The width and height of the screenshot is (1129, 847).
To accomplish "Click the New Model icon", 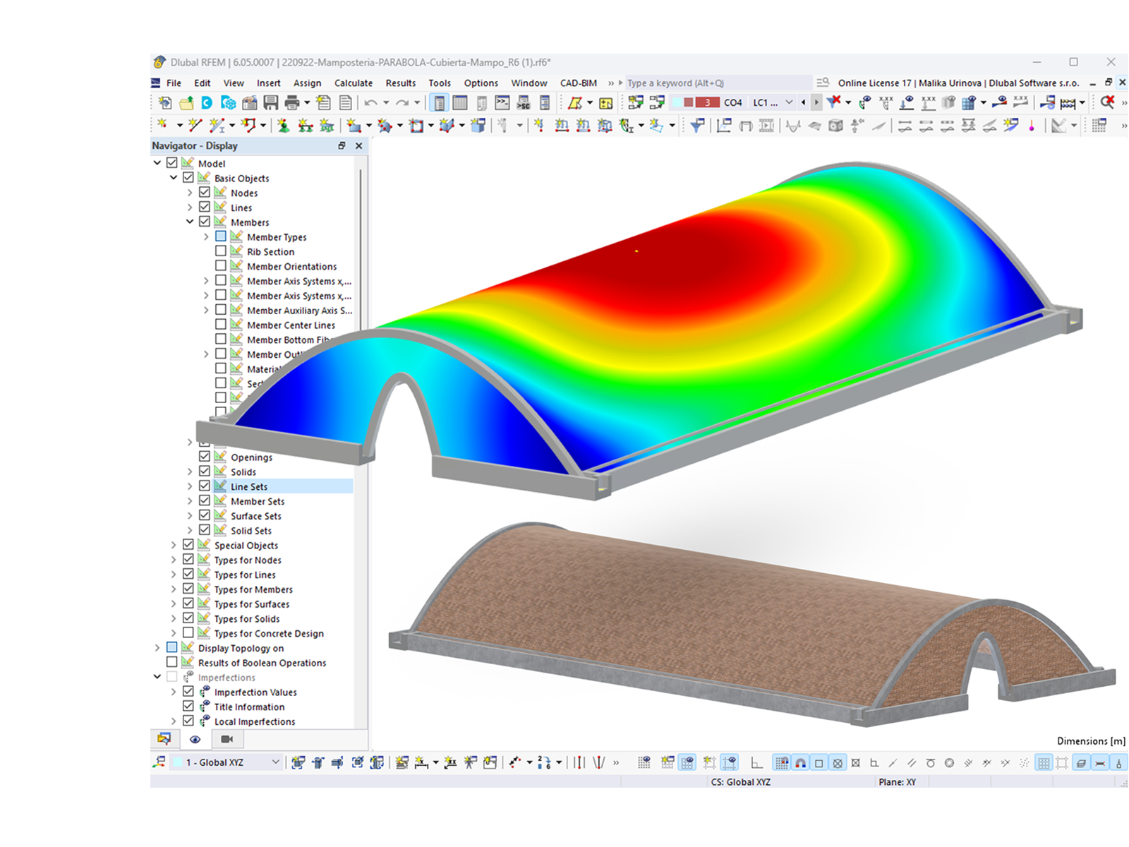I will point(165,103).
